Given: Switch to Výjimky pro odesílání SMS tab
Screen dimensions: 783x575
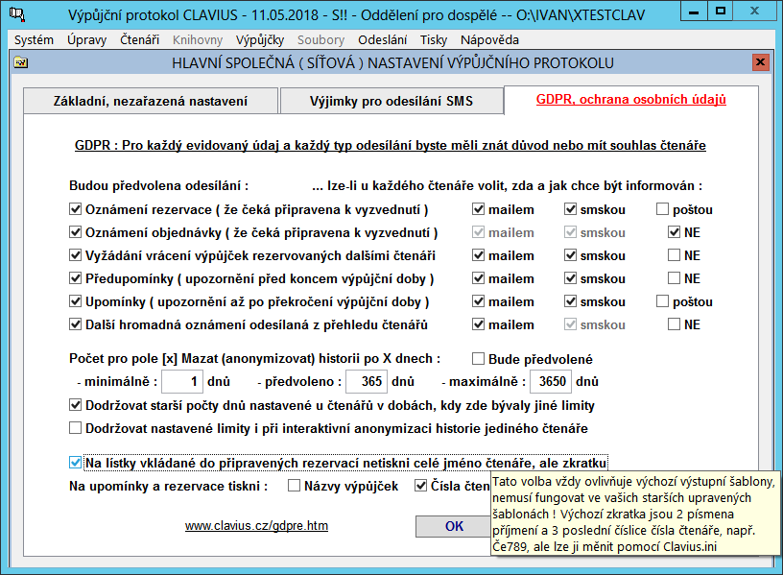Looking at the screenshot, I should click(x=391, y=101).
